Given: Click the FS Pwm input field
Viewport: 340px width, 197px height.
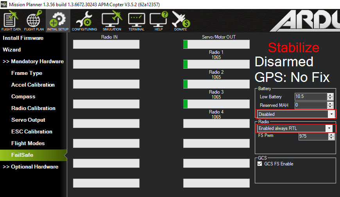Looking at the screenshot, I should pyautogui.click(x=313, y=137).
